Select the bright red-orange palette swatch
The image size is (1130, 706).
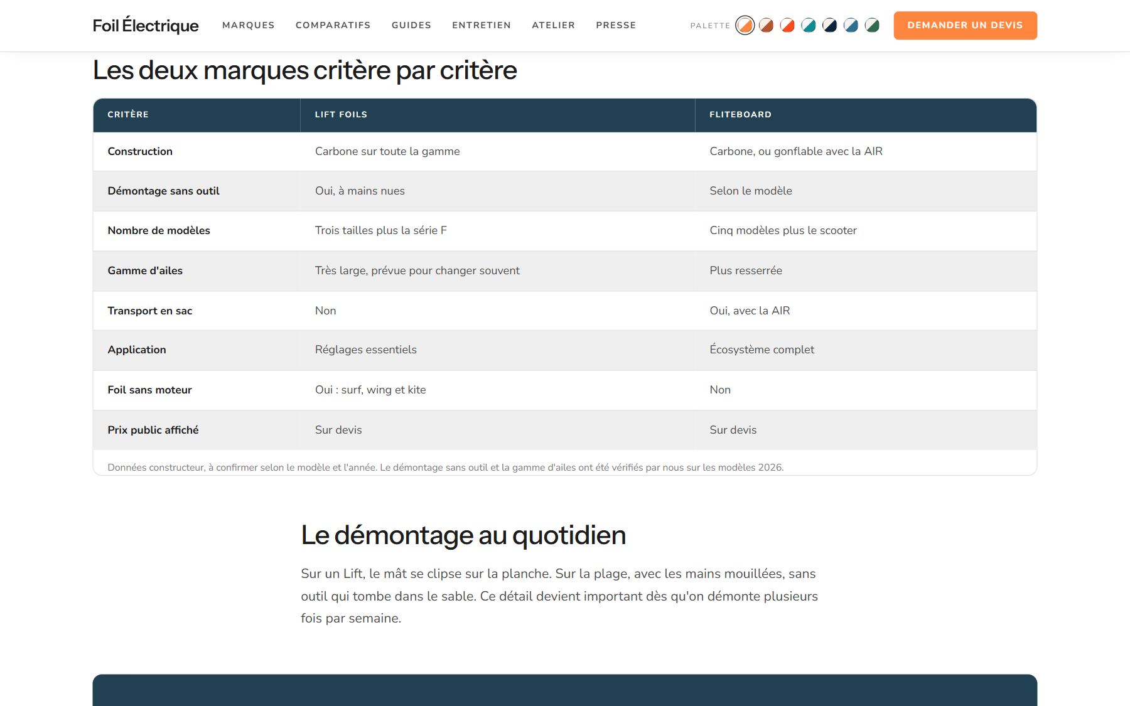(787, 26)
